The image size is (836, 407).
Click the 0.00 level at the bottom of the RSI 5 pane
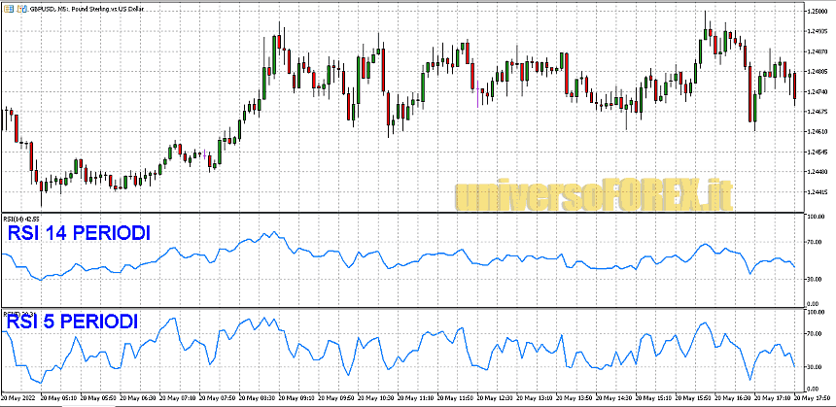[815, 389]
